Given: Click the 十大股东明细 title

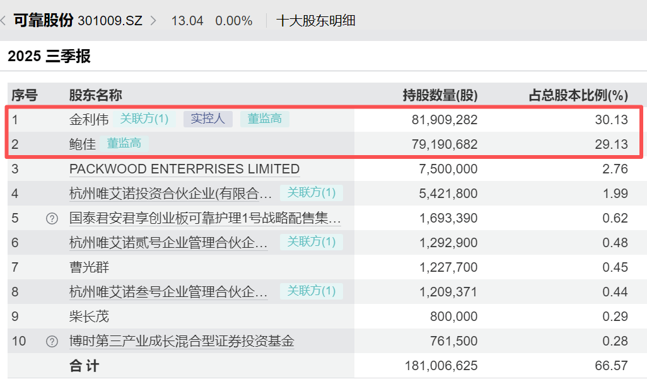Looking at the screenshot, I should coord(316,21).
